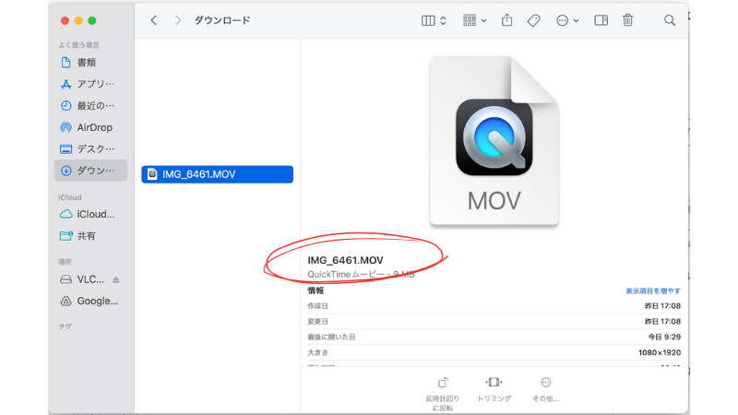Click the 反時計回りに回転 rotate action
Image resolution: width=738 pixels, height=415 pixels.
[x=443, y=394]
